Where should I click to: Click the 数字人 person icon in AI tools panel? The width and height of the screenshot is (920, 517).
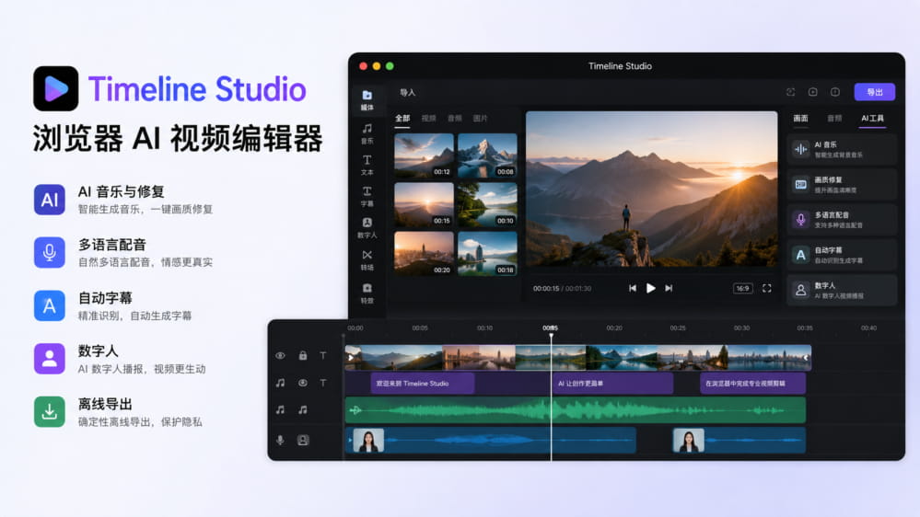(x=800, y=290)
